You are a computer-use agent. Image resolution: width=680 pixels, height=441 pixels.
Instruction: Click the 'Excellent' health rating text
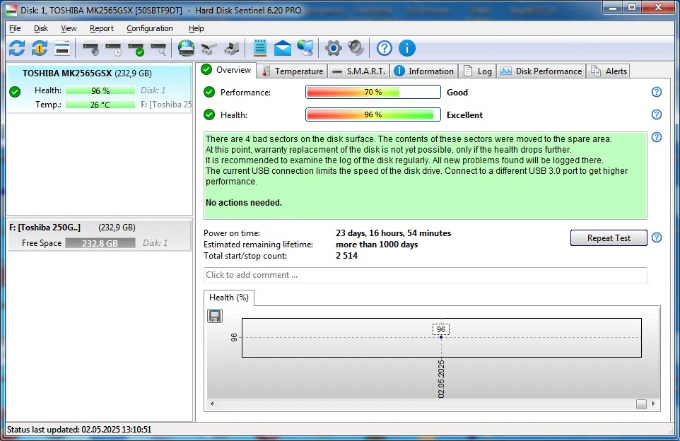point(464,115)
